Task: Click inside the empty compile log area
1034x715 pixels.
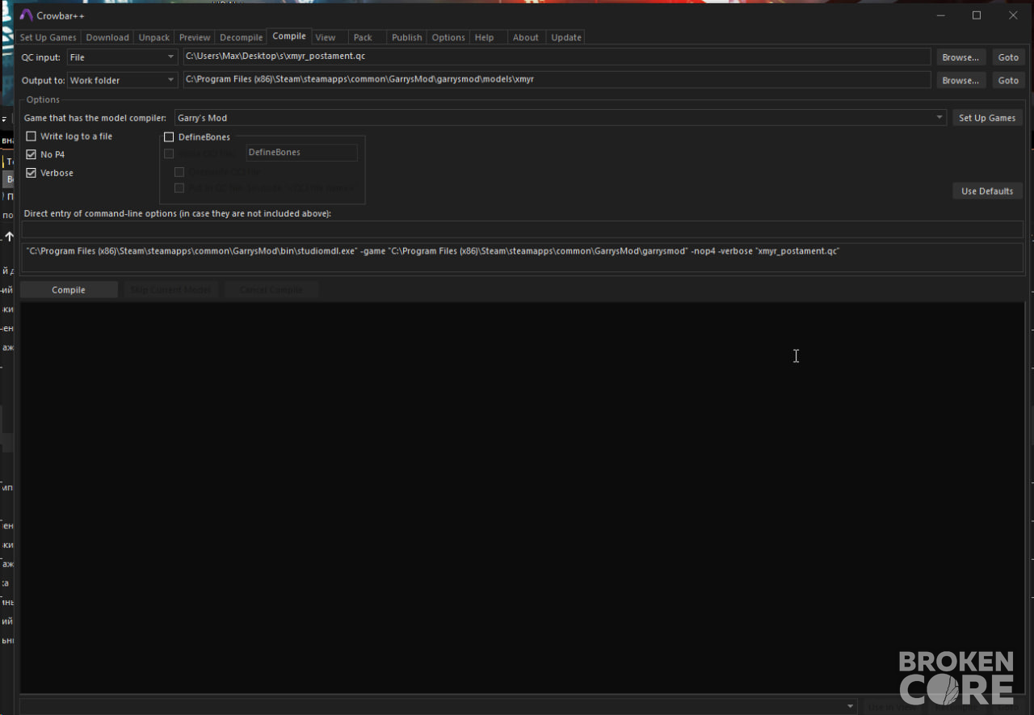Action: (x=522, y=498)
